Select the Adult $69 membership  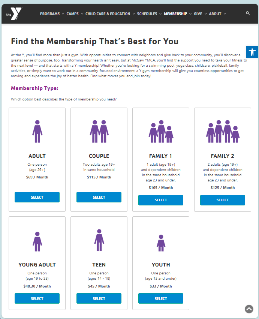(37, 197)
